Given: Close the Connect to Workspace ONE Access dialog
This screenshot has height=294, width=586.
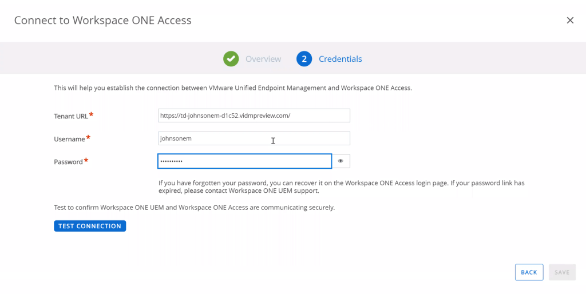Looking at the screenshot, I should pos(569,21).
